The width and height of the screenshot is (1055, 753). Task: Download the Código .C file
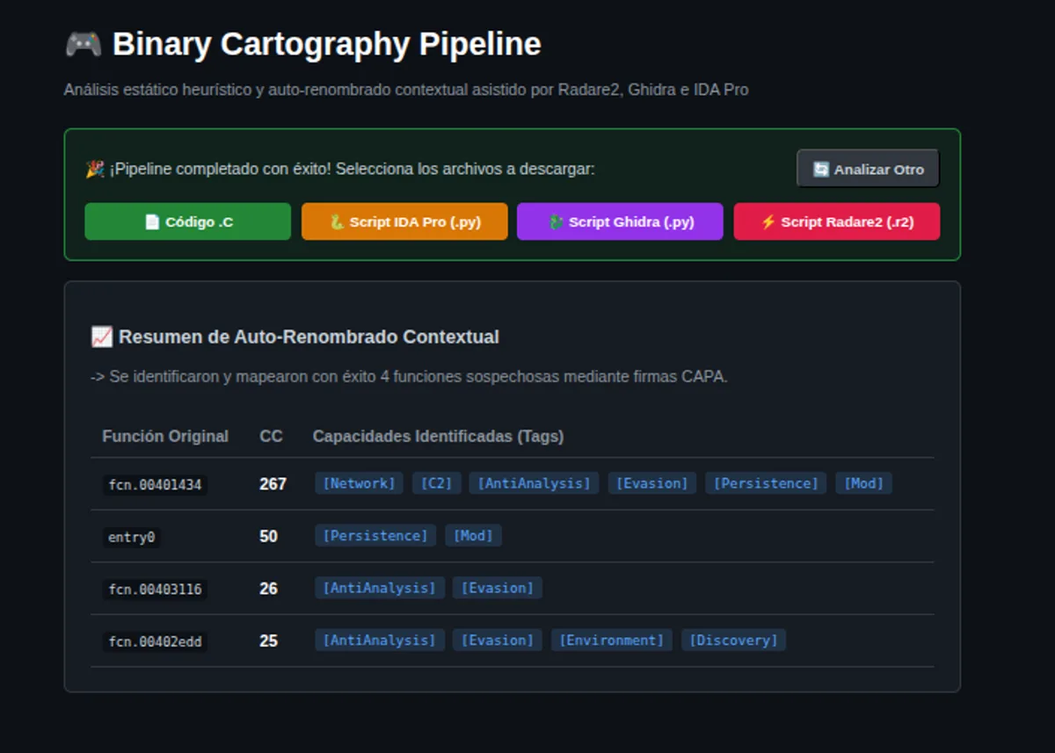tap(187, 221)
